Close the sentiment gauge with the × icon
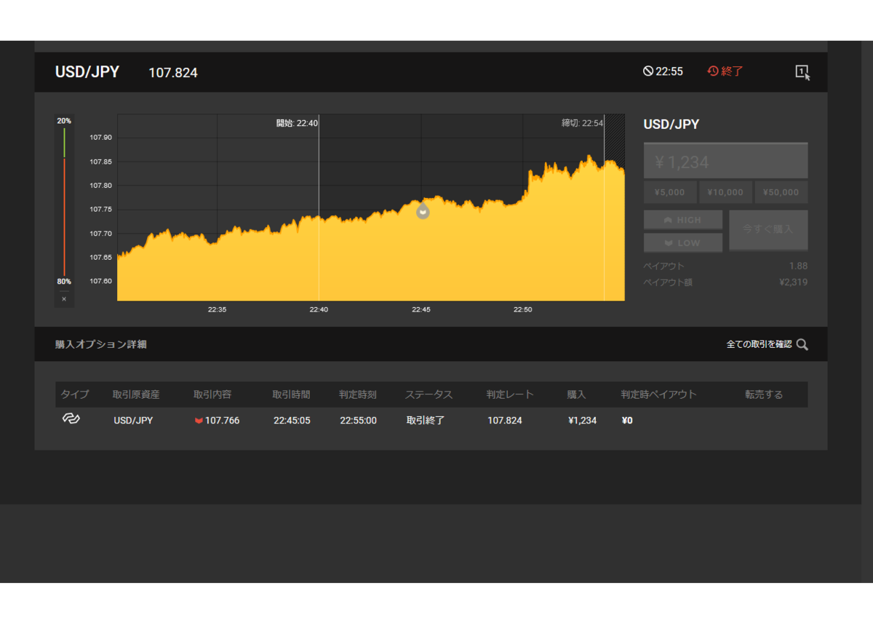This screenshot has width=873, height=623. 64,299
